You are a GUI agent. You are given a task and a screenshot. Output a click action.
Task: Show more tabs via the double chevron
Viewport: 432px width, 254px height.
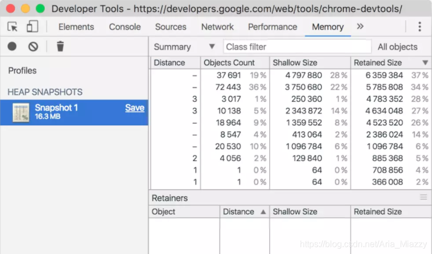coord(360,26)
